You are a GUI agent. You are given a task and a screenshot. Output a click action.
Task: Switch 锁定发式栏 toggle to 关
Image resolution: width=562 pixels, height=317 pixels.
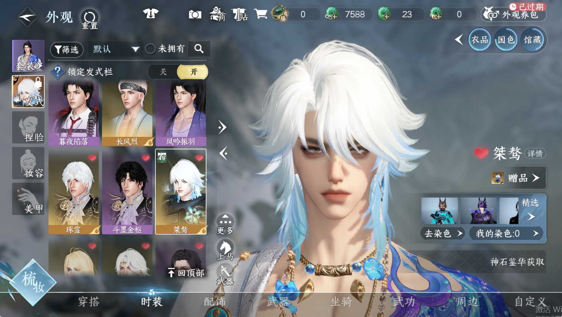[163, 72]
